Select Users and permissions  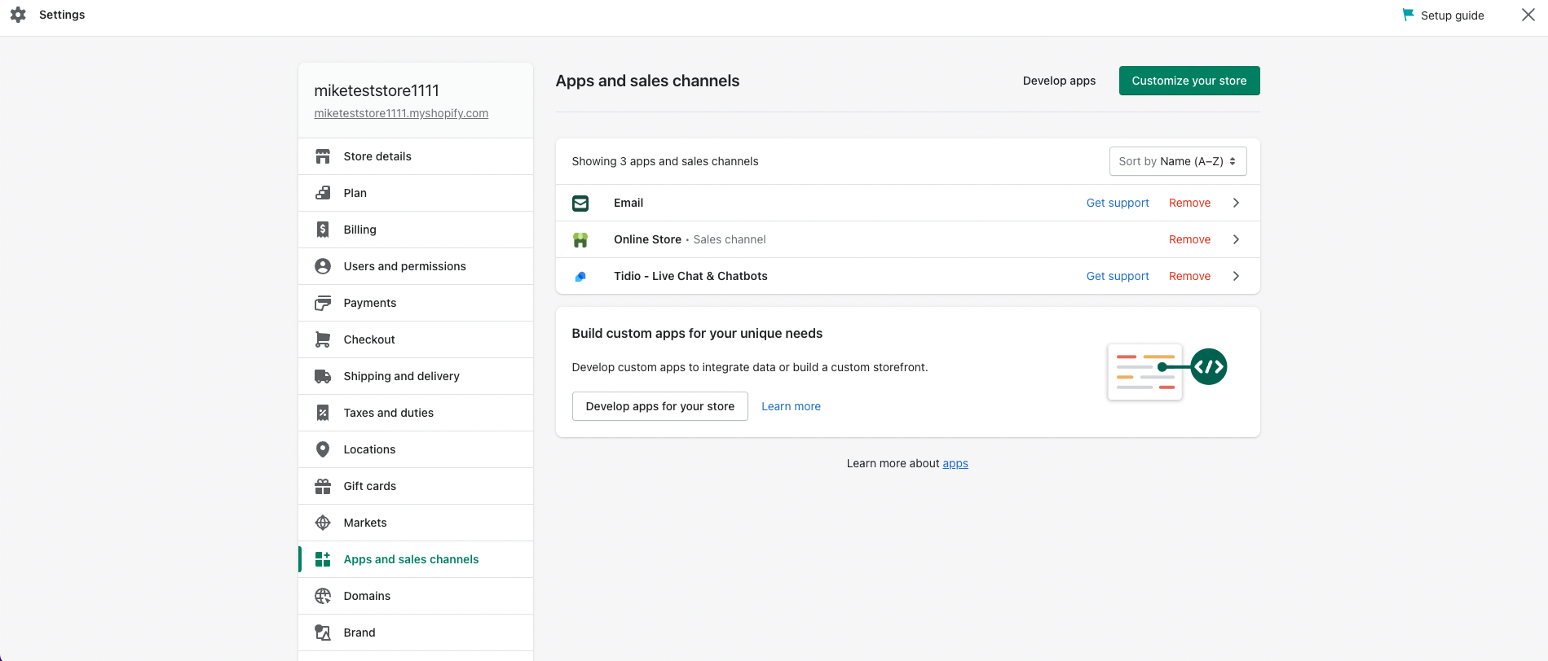[416, 266]
